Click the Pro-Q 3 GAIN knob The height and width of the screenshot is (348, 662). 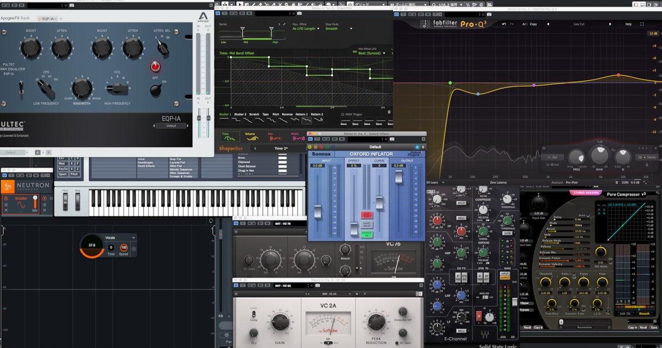coord(600,156)
